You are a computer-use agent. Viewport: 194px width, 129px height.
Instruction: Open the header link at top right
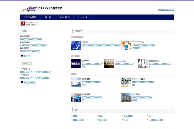tap(166, 10)
